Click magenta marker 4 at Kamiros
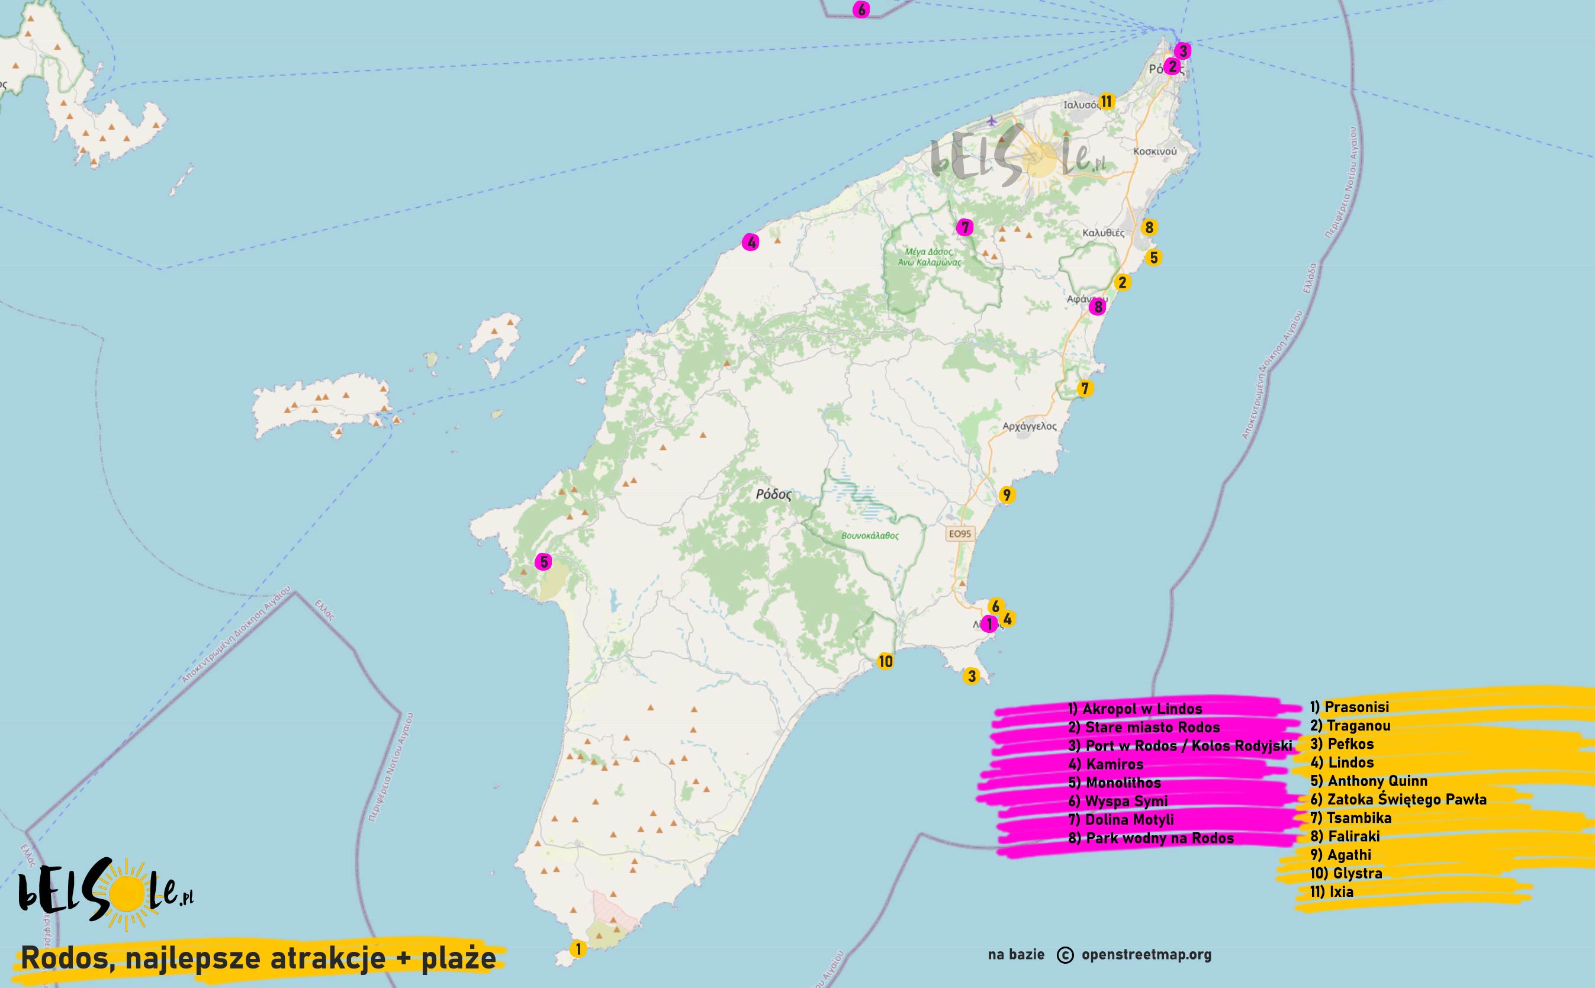 pyautogui.click(x=751, y=243)
